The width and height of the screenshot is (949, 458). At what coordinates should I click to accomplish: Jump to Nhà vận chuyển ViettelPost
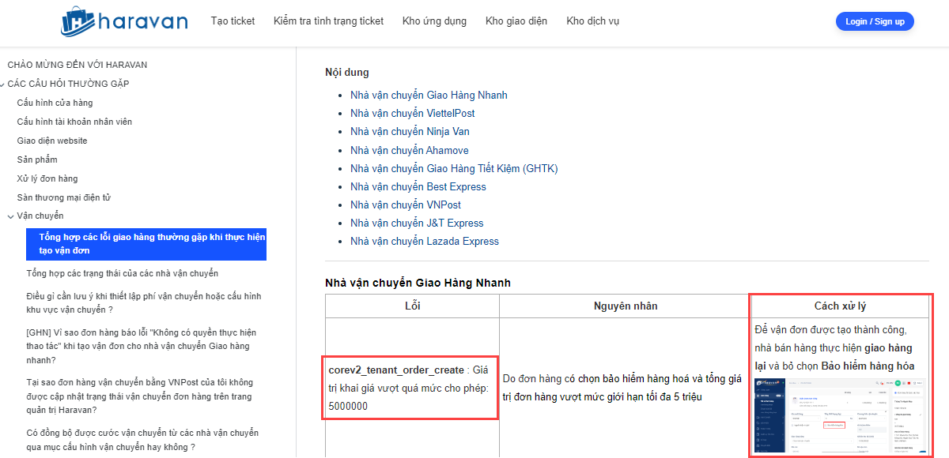click(x=413, y=114)
